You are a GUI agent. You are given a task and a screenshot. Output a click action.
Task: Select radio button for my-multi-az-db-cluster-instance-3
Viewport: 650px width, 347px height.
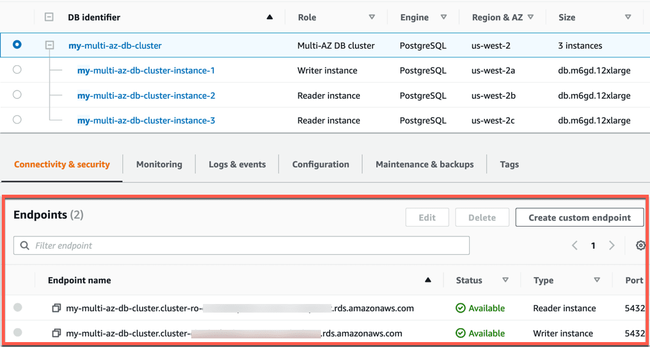pyautogui.click(x=17, y=120)
